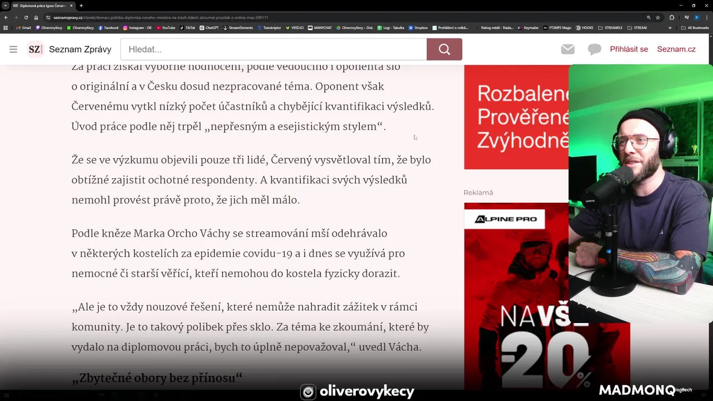Open the Prohlášení o volbě bookmark
This screenshot has width=713, height=401.
450,27
